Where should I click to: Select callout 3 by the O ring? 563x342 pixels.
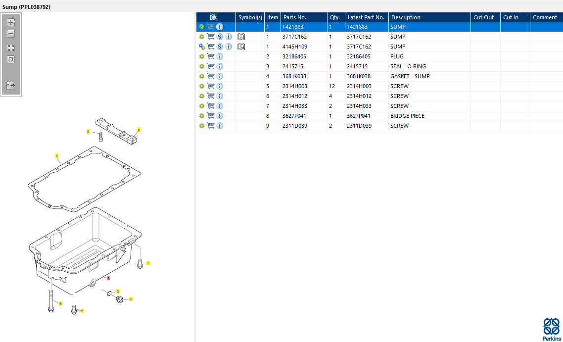(x=118, y=292)
